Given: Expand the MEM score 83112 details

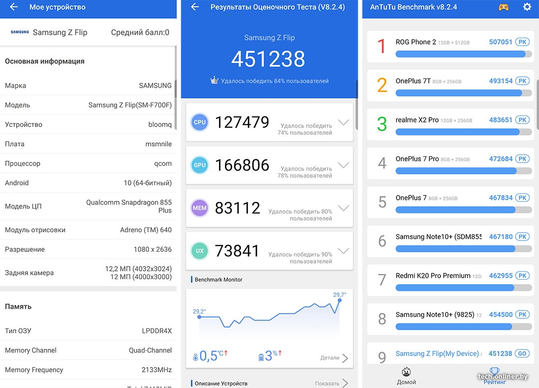Looking at the screenshot, I should (x=343, y=208).
